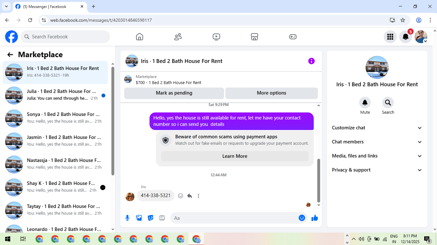Open the Shay K conversation
This screenshot has width=437, height=245.
(x=55, y=188)
